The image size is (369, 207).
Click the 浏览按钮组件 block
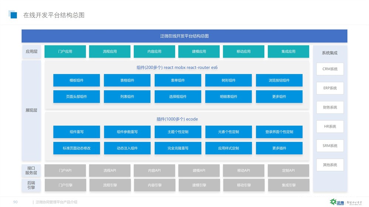tap(279, 80)
